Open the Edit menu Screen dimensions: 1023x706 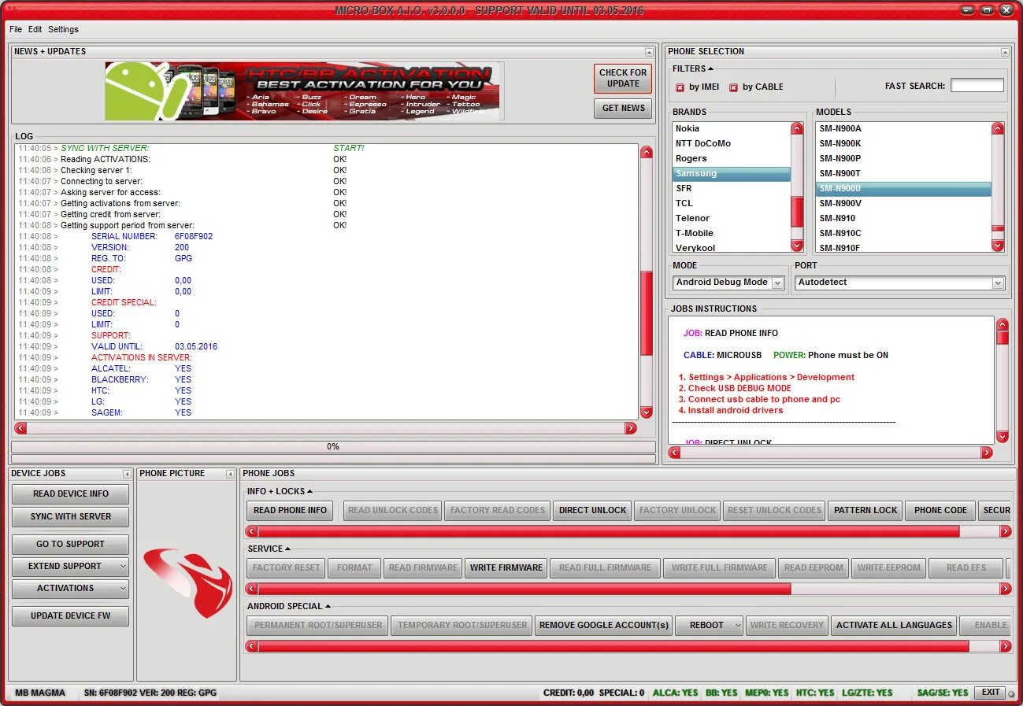pyautogui.click(x=35, y=29)
